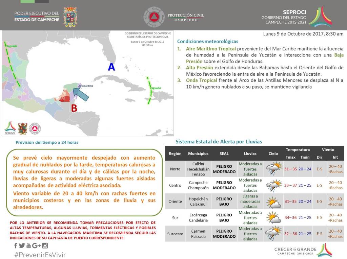347x259 pixels.
Task: Click the Vaguada label near the Antilles
Action: pyautogui.click(x=156, y=88)
